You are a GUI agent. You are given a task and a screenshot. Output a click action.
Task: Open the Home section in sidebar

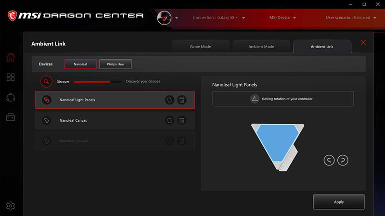pos(11,58)
